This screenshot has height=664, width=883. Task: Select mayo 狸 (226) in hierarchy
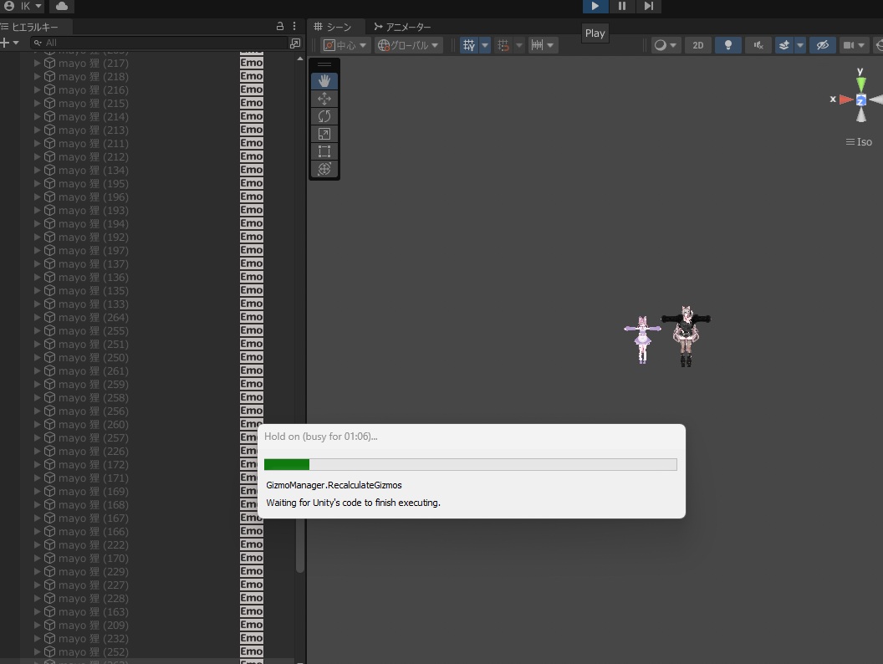[x=94, y=451]
